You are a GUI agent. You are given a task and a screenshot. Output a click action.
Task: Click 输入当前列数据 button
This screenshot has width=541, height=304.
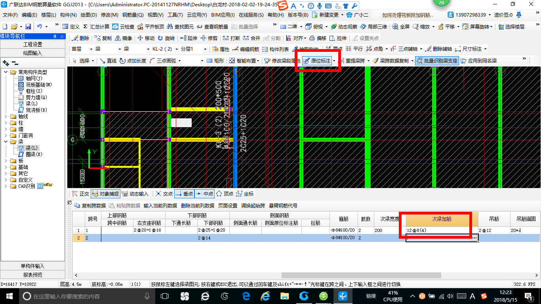point(160,205)
